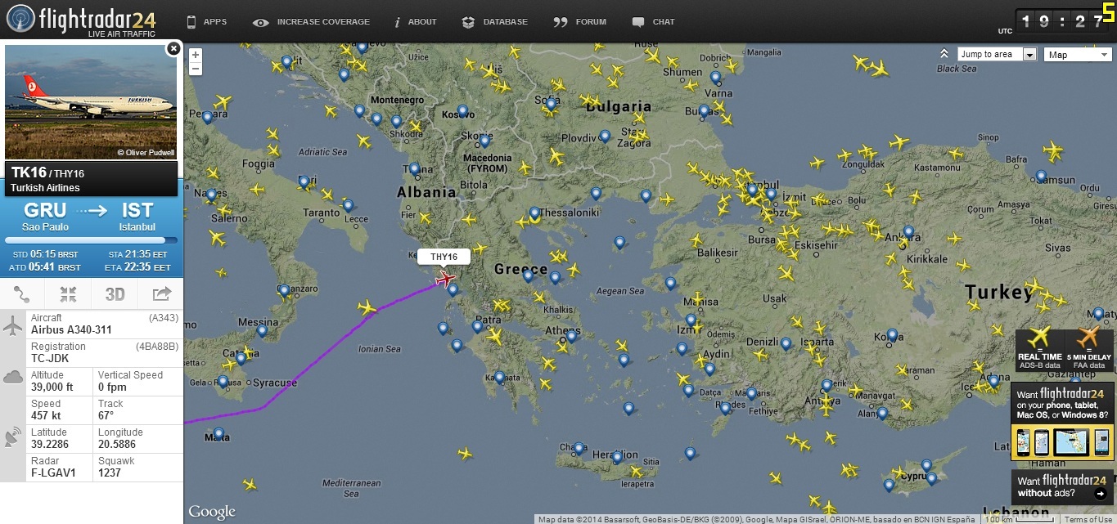This screenshot has height=524, width=1117.
Task: Click the track value 67°
Action: click(x=106, y=416)
